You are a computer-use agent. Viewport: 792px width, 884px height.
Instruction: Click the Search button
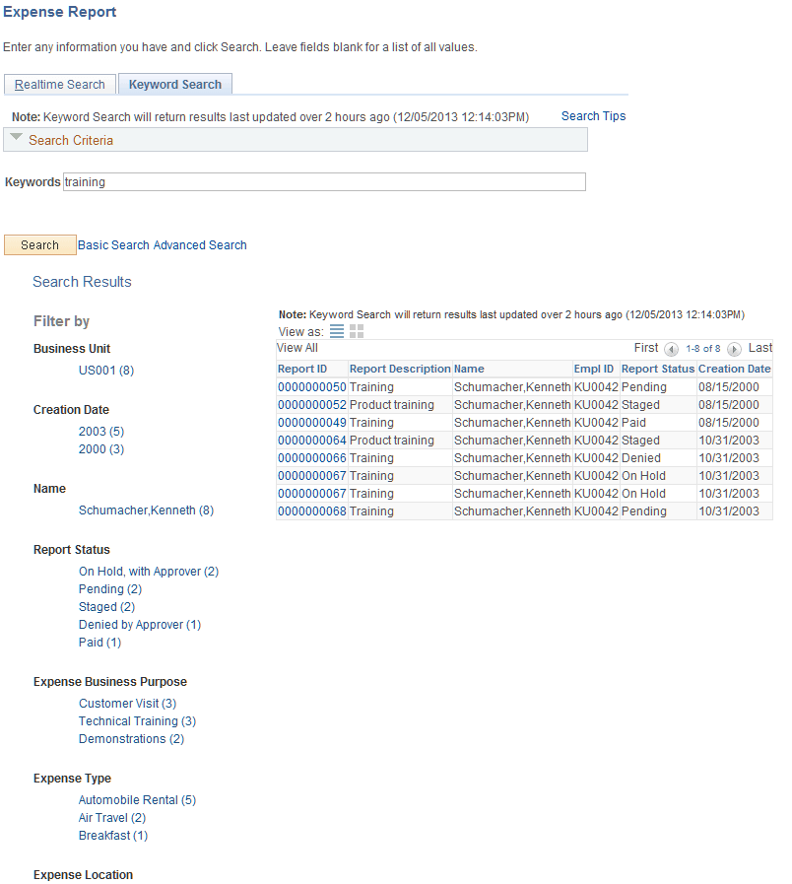(x=39, y=244)
